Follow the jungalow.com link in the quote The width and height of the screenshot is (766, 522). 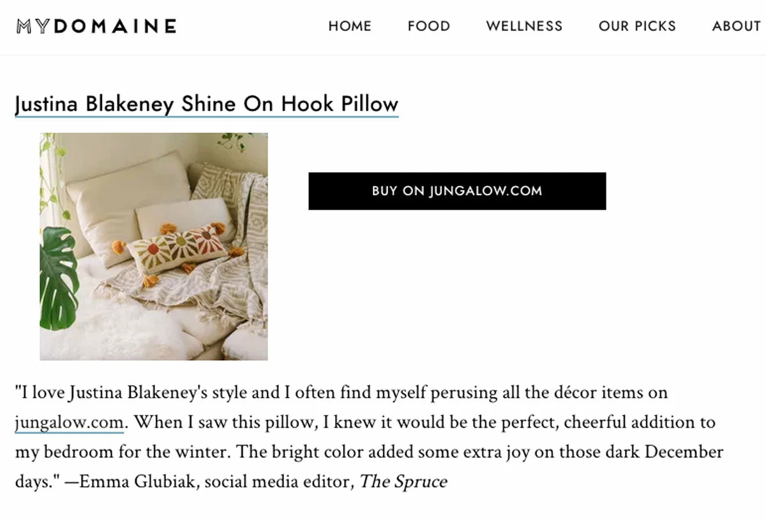click(x=69, y=422)
